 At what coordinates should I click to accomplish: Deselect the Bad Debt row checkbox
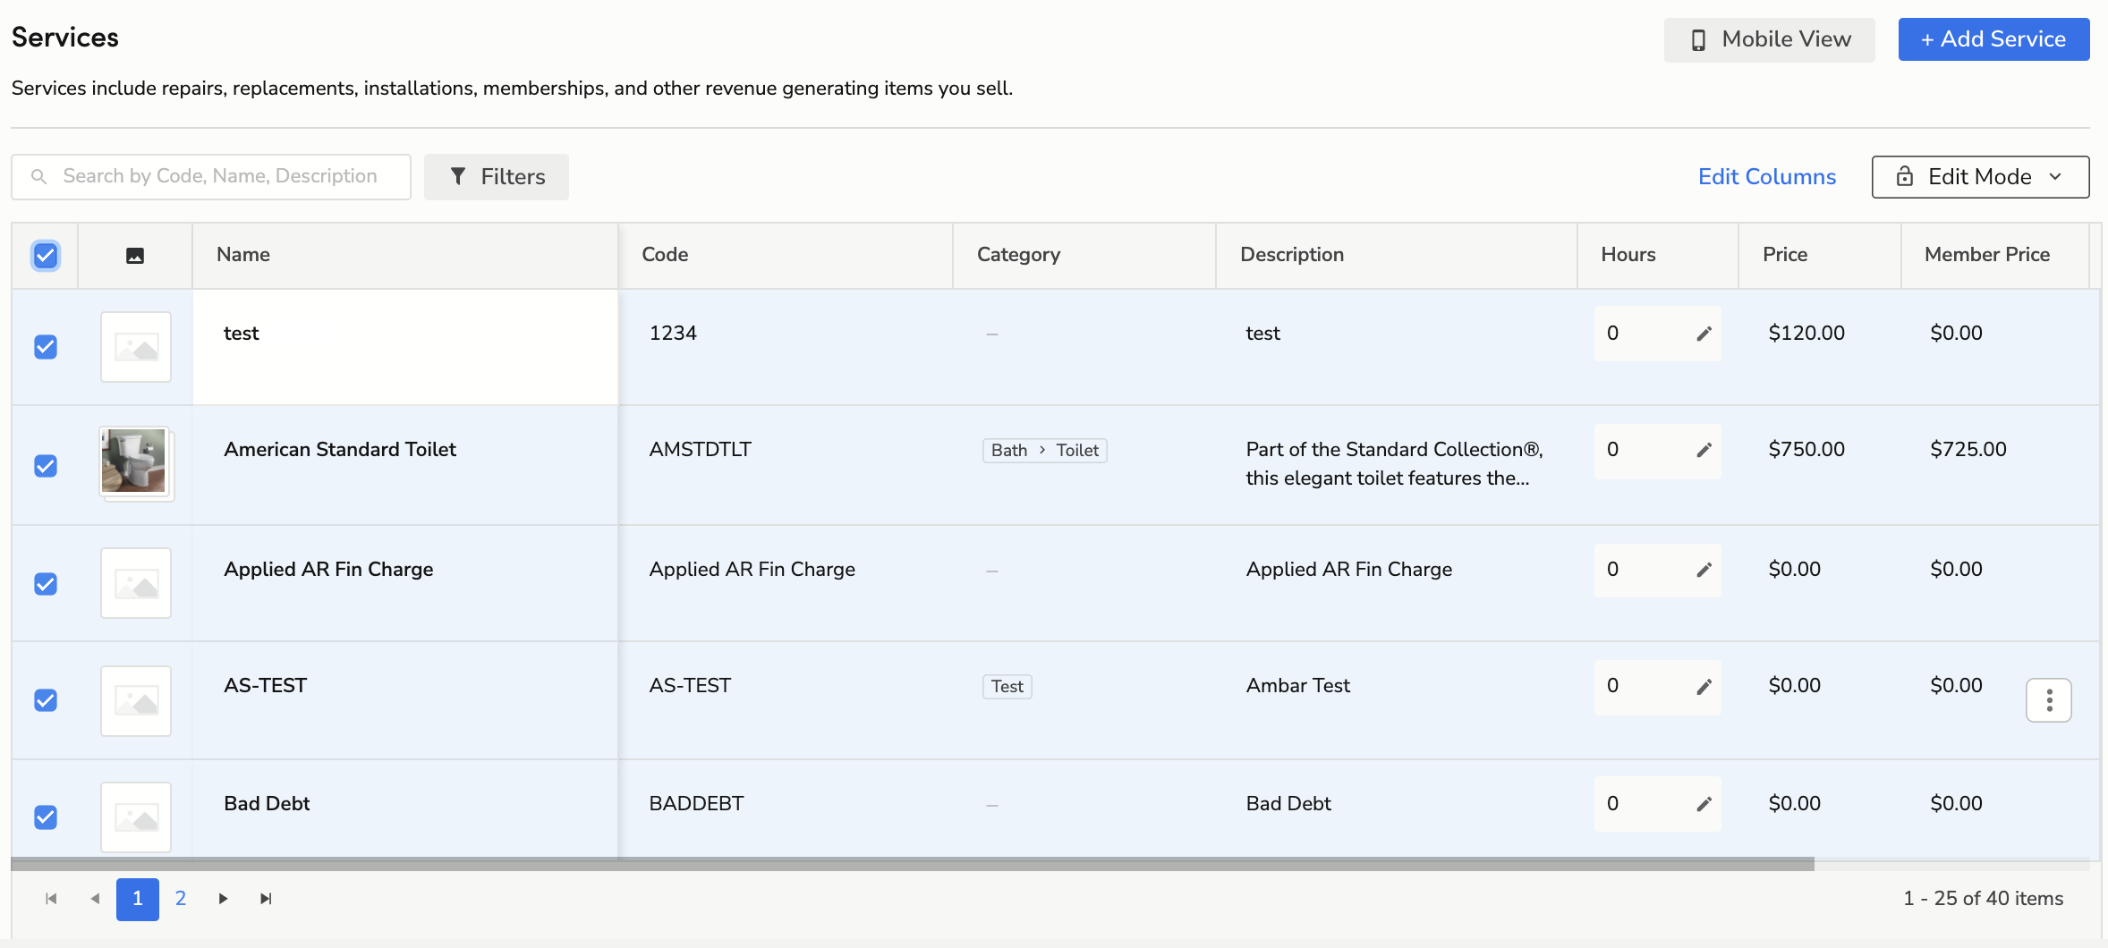coord(46,817)
